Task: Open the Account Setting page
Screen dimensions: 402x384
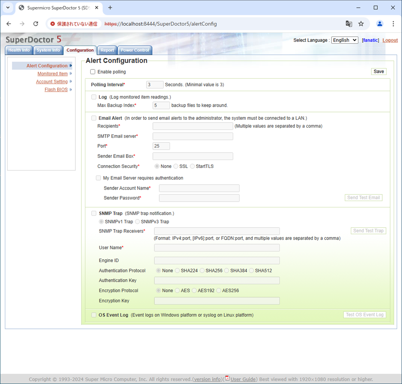Action: pos(52,82)
